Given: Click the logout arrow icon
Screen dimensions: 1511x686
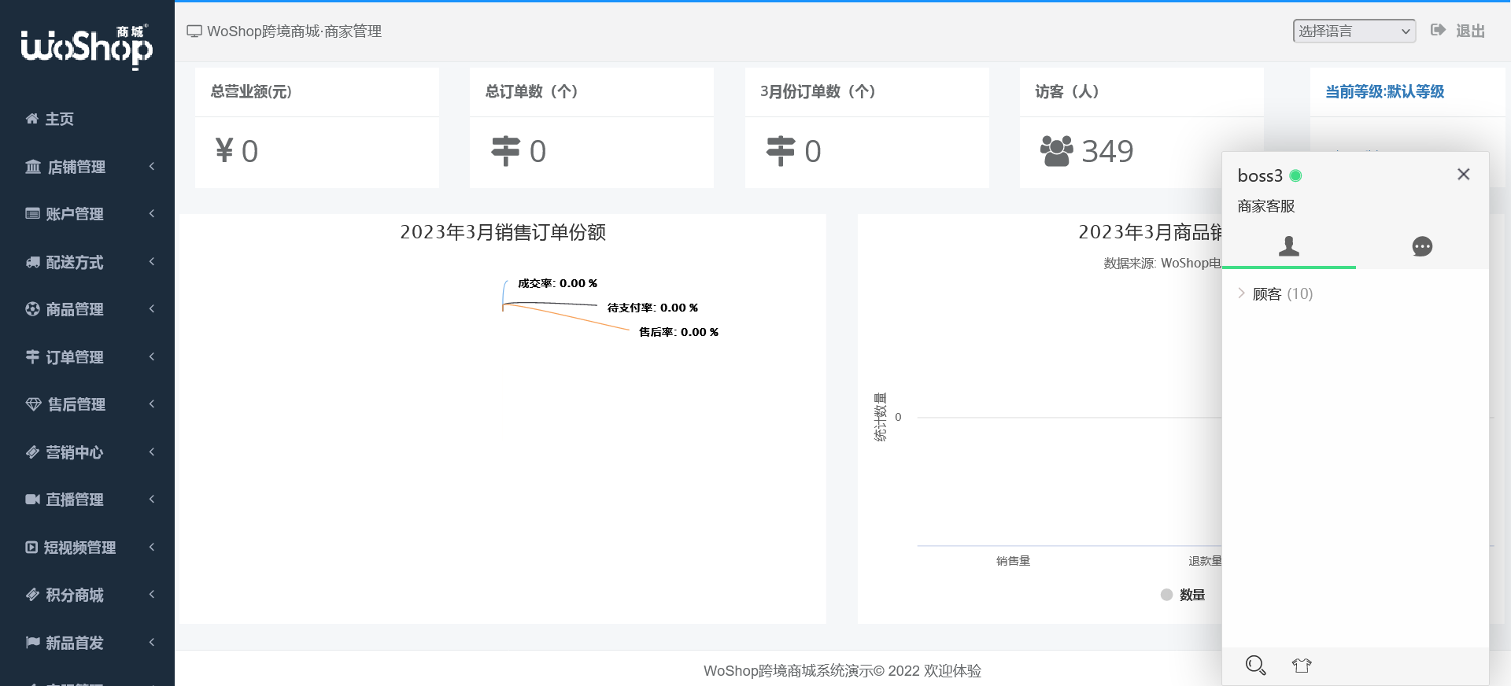Looking at the screenshot, I should (1438, 30).
